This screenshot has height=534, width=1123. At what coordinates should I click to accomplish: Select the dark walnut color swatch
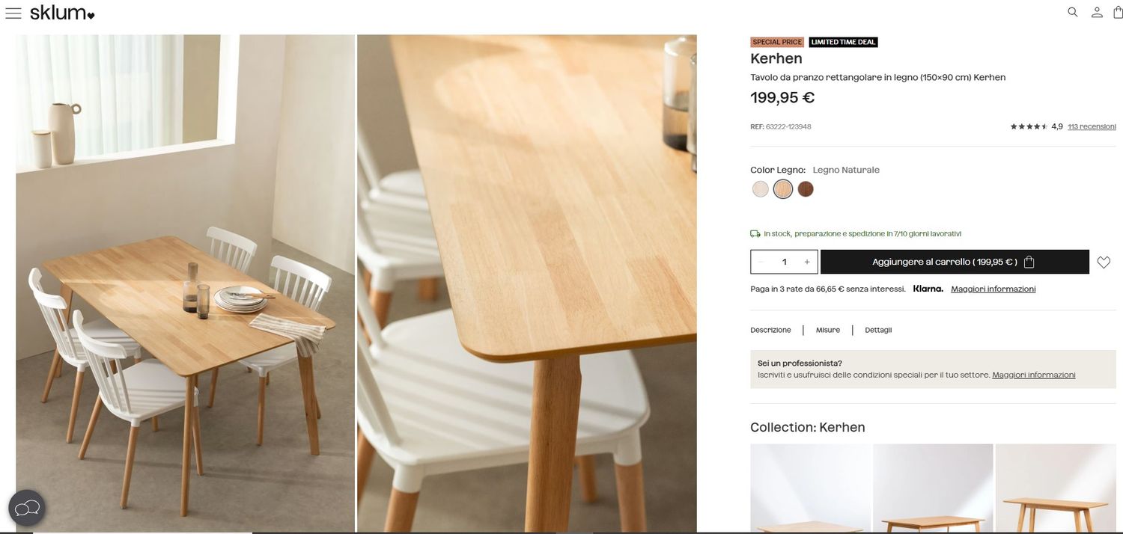tap(806, 189)
